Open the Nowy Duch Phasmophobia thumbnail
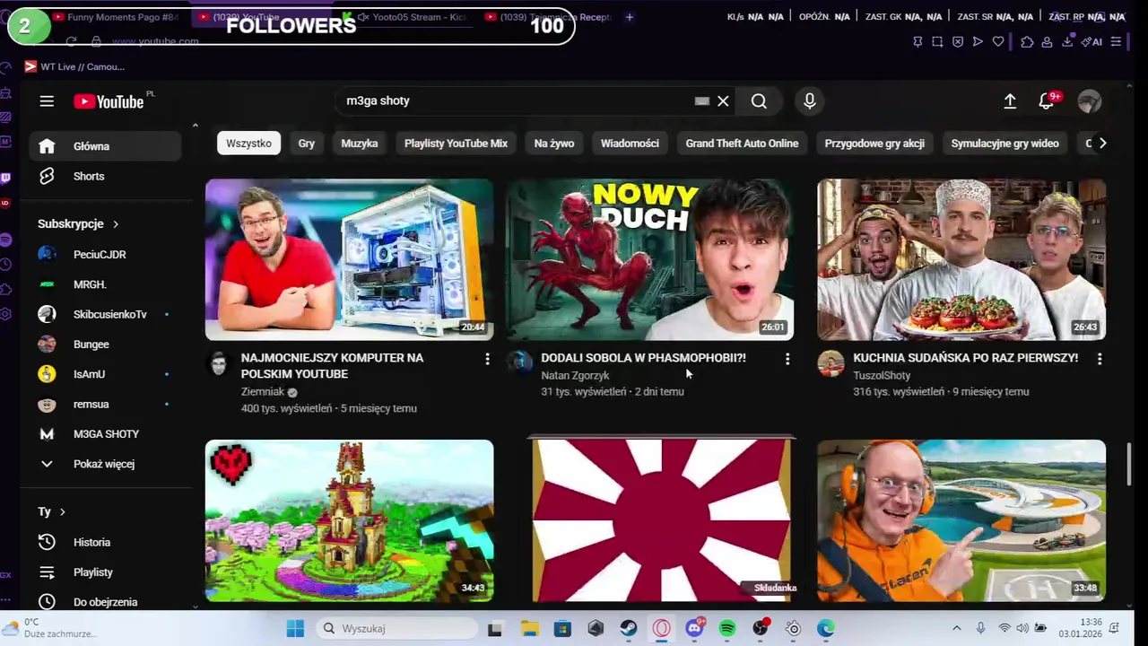The image size is (1148, 646). (650, 259)
